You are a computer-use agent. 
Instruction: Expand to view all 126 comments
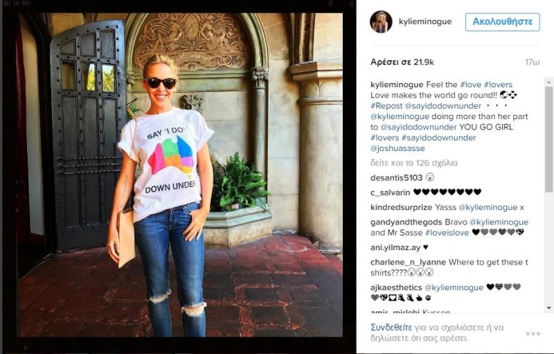coord(413,163)
